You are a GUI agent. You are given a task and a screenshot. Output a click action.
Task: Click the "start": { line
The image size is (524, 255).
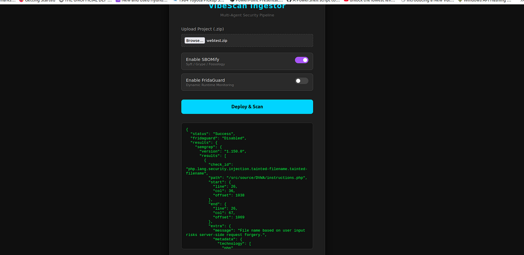[x=220, y=182]
